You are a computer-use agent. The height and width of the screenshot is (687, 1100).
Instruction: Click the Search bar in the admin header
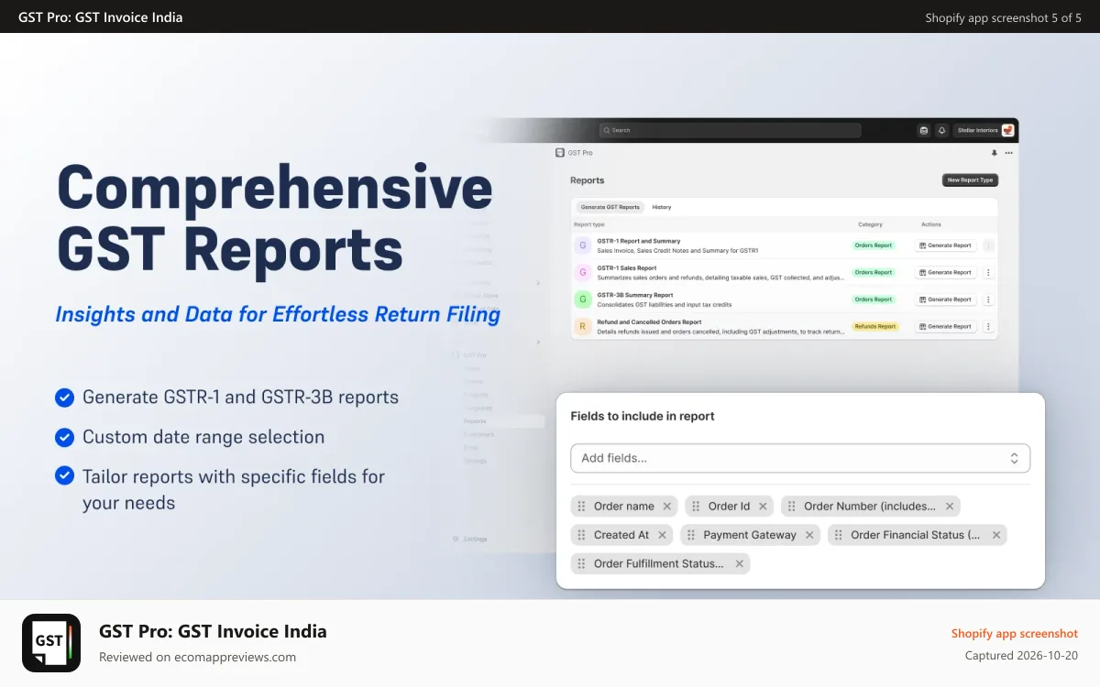(730, 130)
